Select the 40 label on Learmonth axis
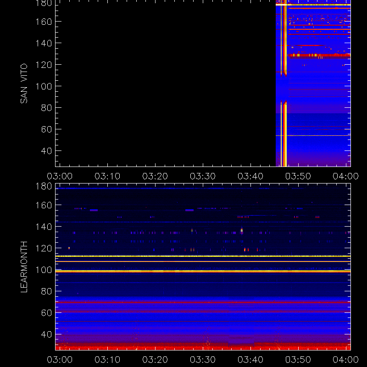Screen dimensions: 367x367 click(x=46, y=334)
